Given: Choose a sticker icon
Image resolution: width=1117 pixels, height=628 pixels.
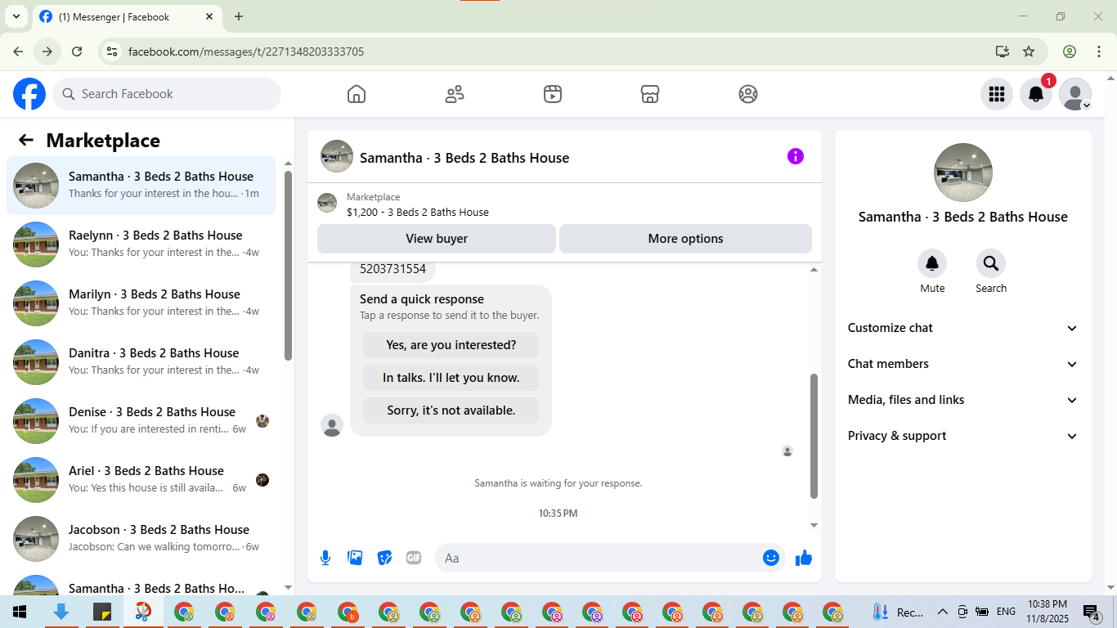Looking at the screenshot, I should click(x=384, y=558).
